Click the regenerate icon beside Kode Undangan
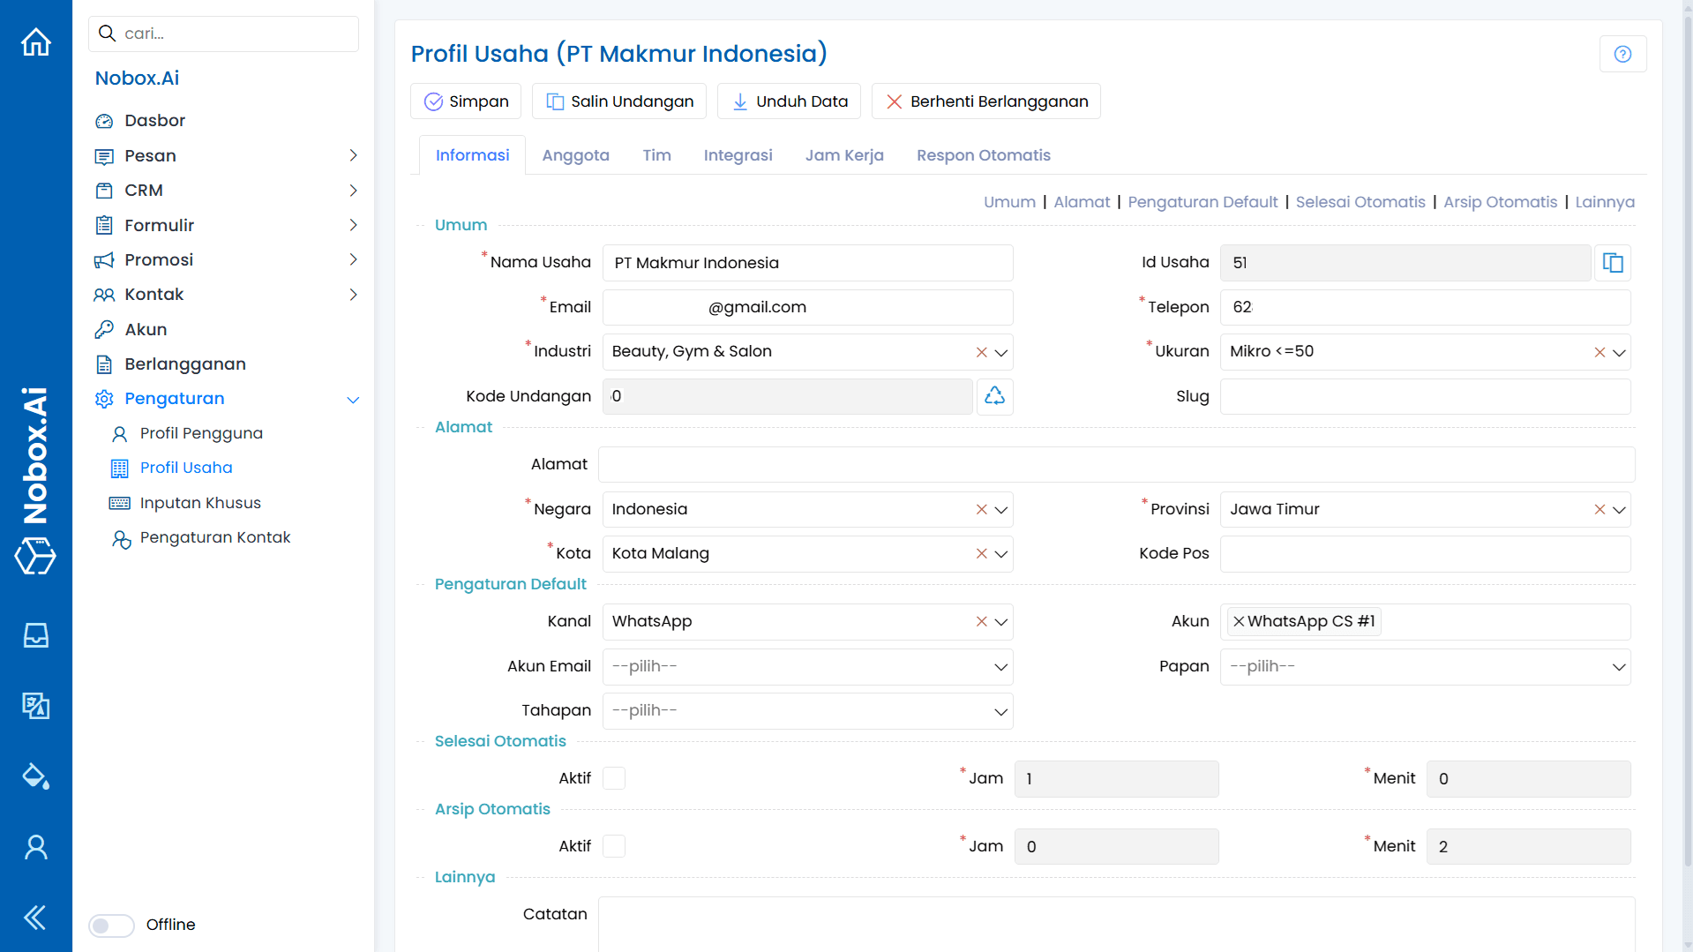 pyautogui.click(x=994, y=396)
